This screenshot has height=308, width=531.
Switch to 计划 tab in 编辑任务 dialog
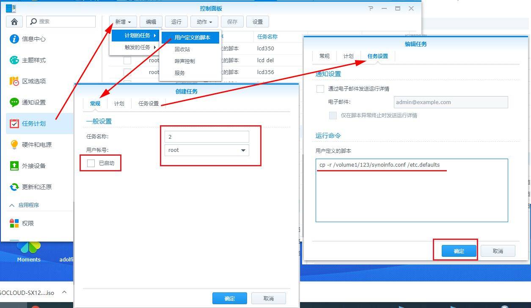(x=349, y=56)
